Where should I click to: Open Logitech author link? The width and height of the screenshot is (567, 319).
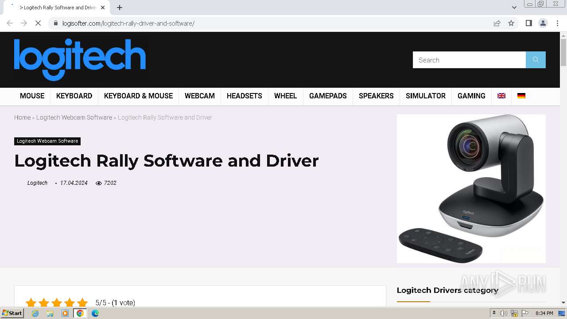pyautogui.click(x=37, y=183)
